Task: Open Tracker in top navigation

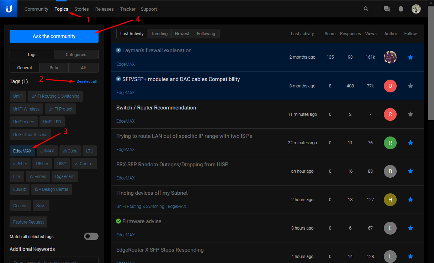Action: point(128,9)
